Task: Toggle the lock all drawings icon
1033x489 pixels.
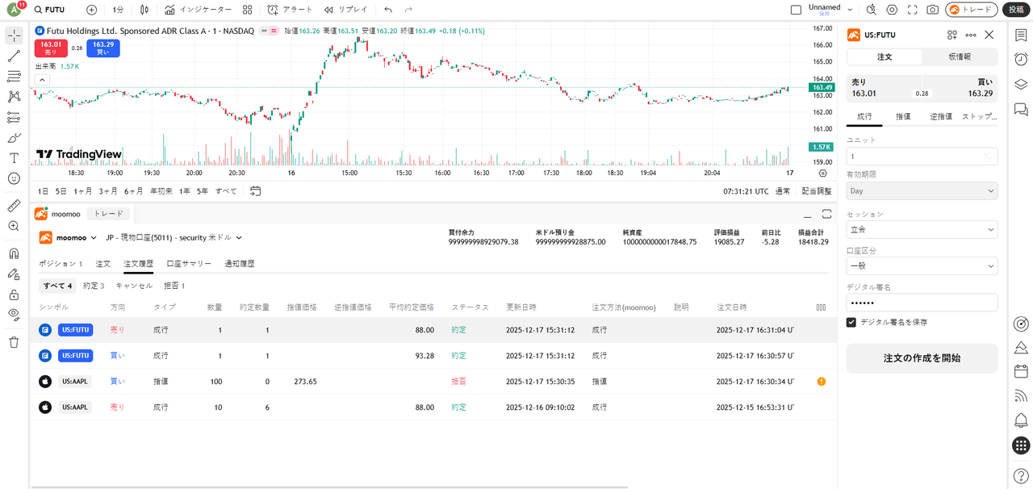Action: [x=14, y=295]
